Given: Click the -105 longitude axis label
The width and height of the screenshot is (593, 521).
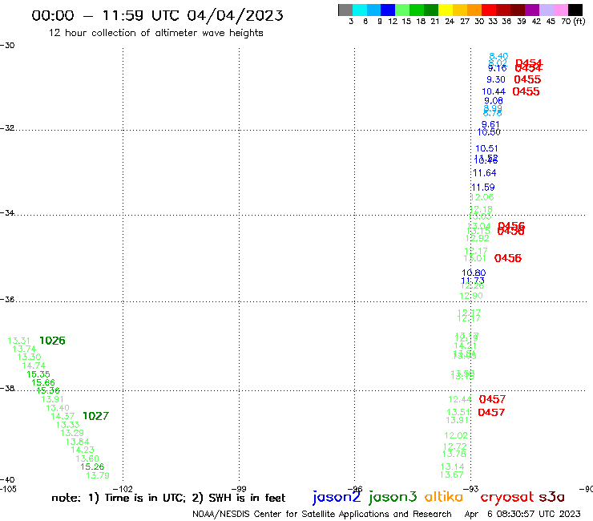Looking at the screenshot, I should click(x=8, y=489).
